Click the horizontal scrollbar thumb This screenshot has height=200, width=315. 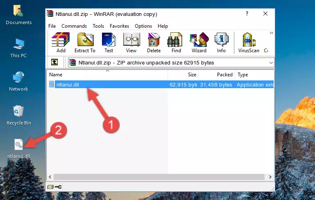(159, 177)
